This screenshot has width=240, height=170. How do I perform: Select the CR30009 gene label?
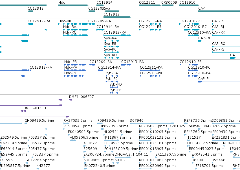(x=169, y=3)
